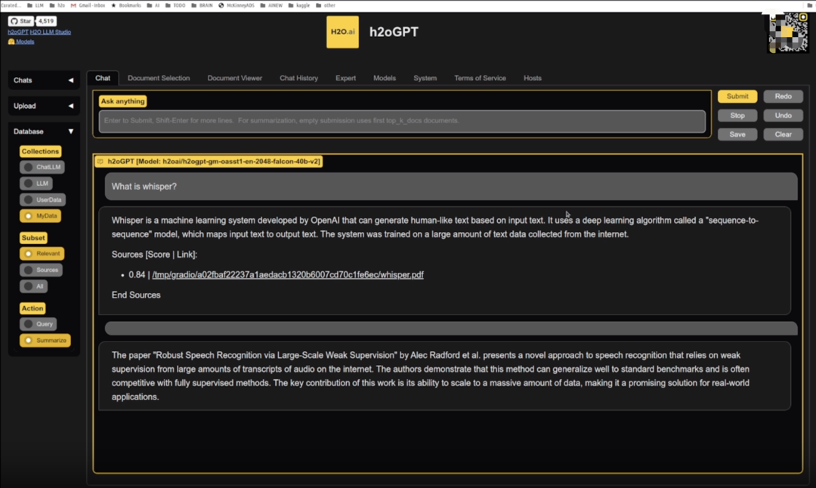Open the TODO bookmarks folder

point(175,5)
